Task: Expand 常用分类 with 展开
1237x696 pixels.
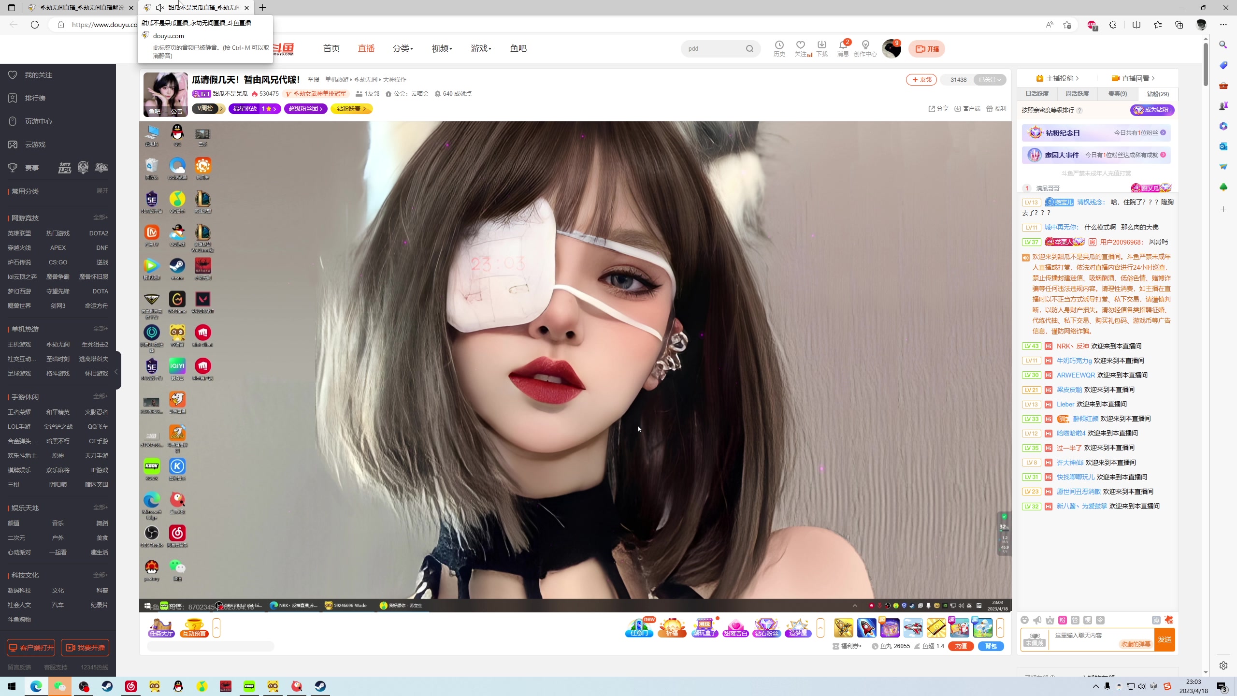Action: pos(102,191)
